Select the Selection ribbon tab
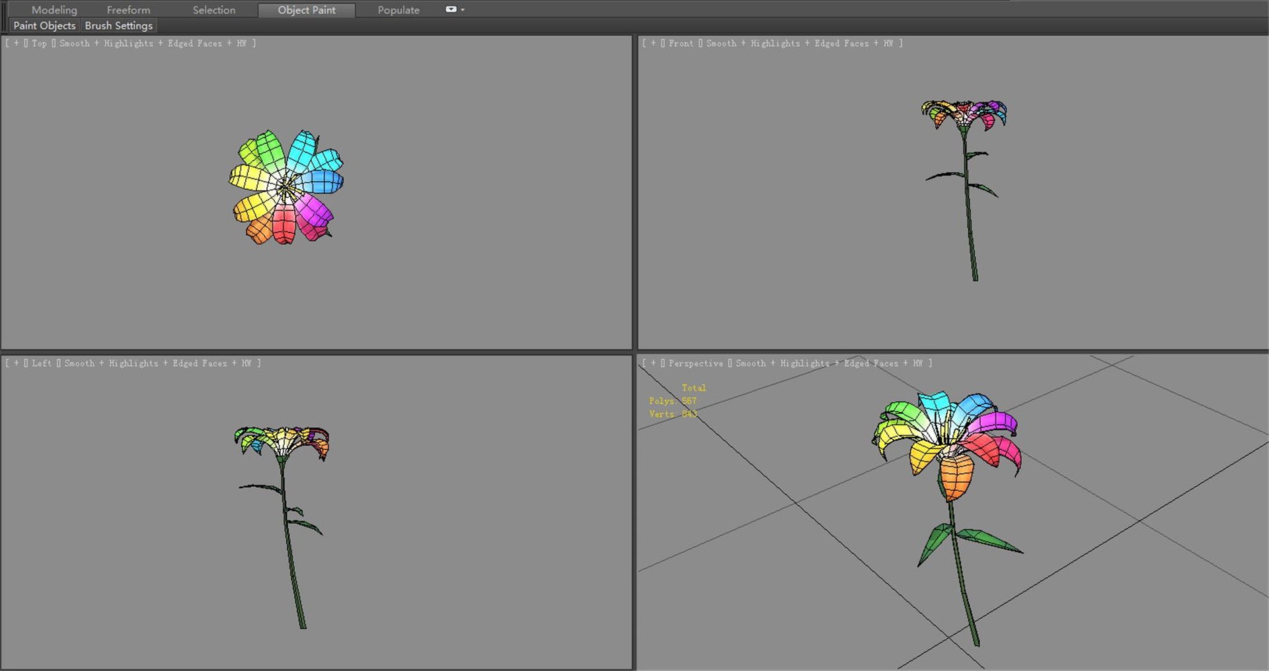 213,10
